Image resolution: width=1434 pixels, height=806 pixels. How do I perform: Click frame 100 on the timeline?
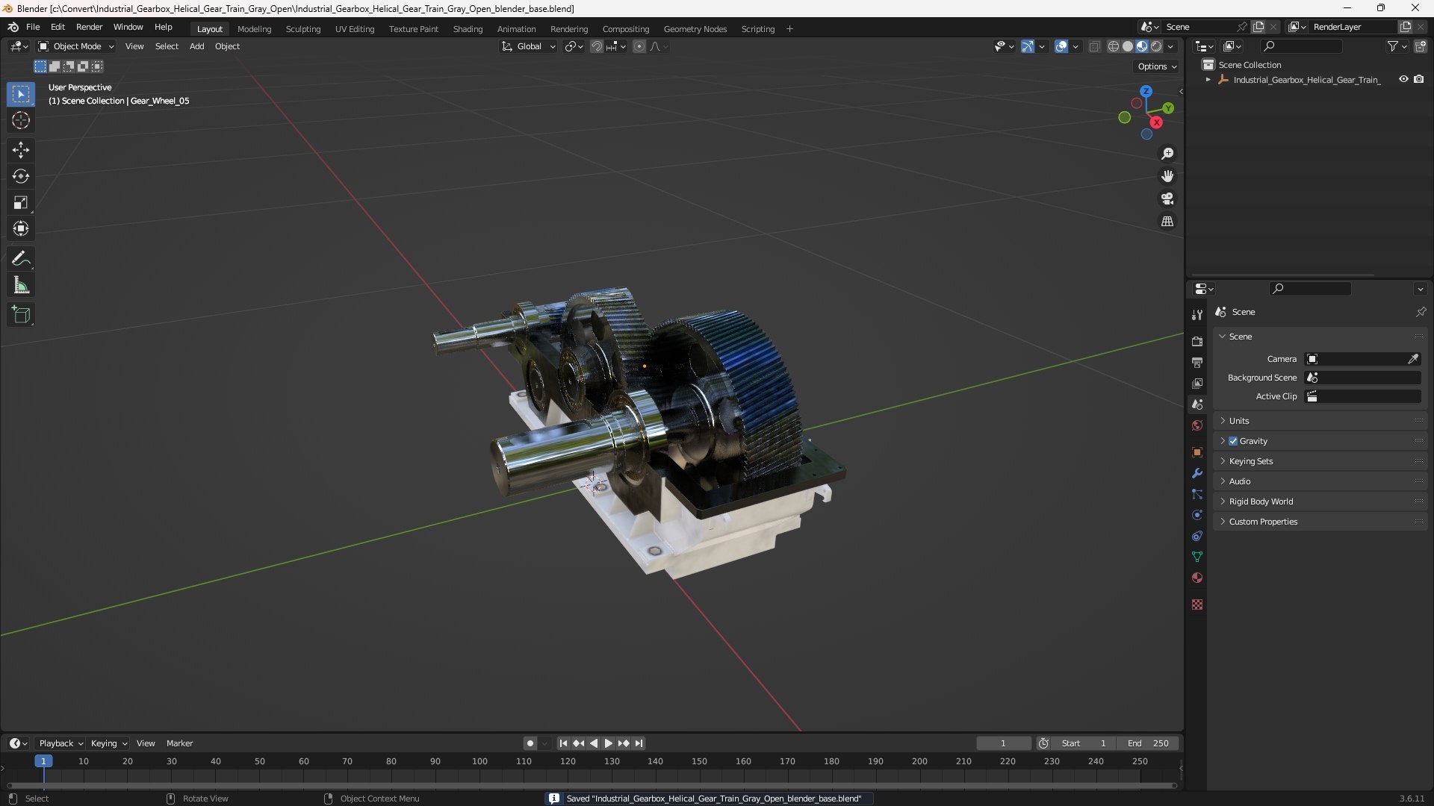(x=479, y=761)
